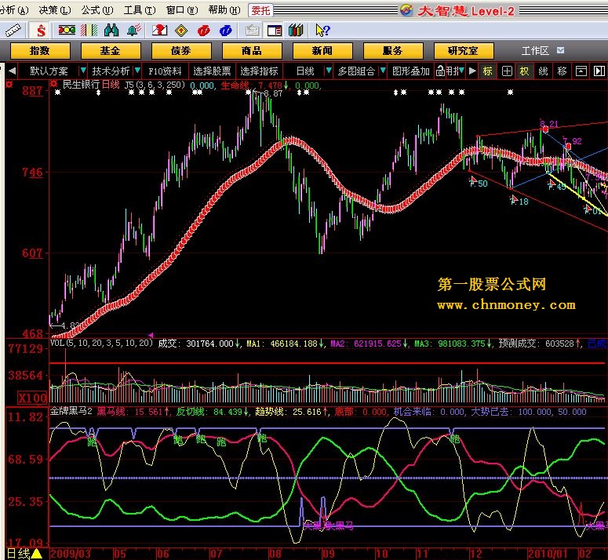Click the 委托 trading button

tap(260, 10)
